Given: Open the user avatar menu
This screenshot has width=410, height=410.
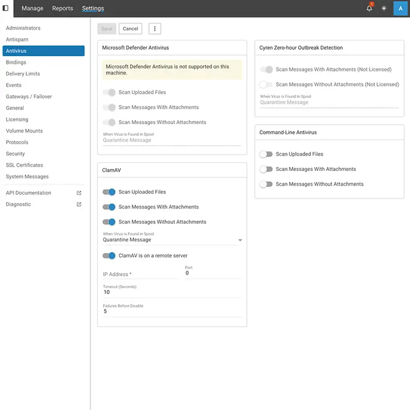Looking at the screenshot, I should (x=400, y=8).
